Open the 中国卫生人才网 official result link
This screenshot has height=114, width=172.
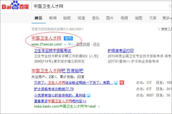tap(46, 38)
